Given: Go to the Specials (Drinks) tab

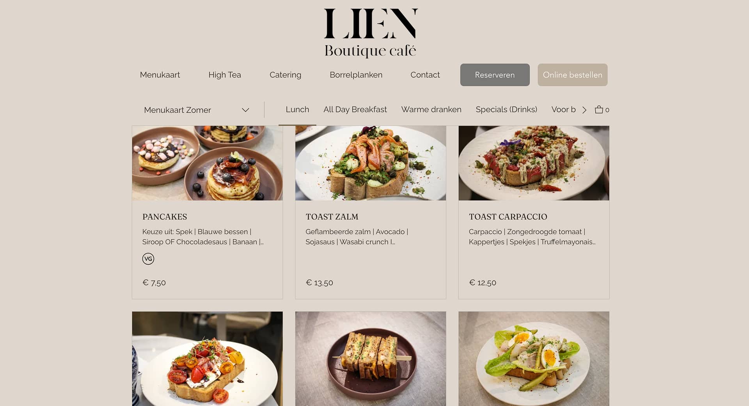Looking at the screenshot, I should 506,110.
